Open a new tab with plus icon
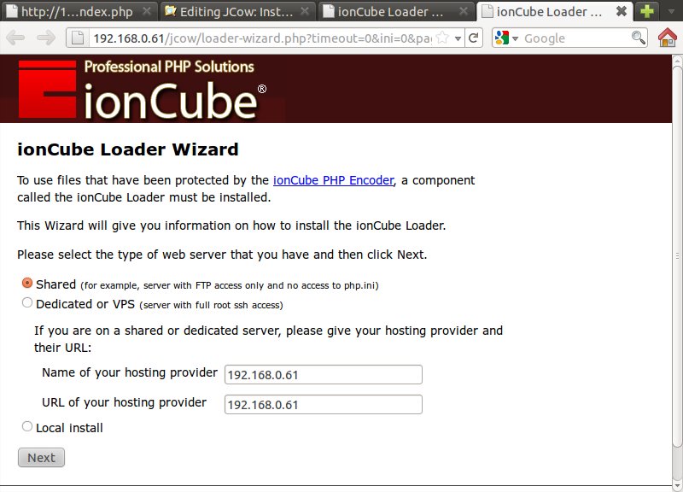The image size is (683, 492). click(x=646, y=11)
